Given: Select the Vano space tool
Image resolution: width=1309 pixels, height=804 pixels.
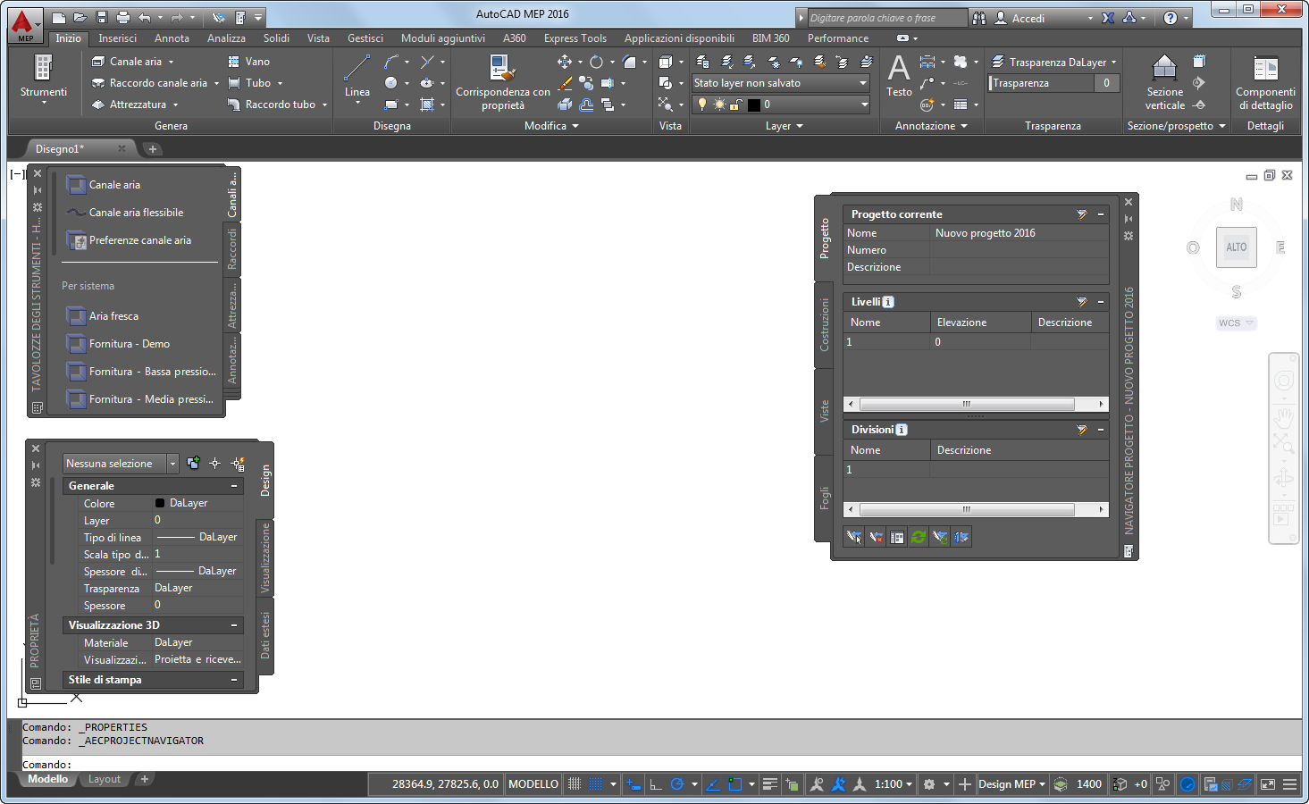Looking at the screenshot, I should tap(248, 62).
